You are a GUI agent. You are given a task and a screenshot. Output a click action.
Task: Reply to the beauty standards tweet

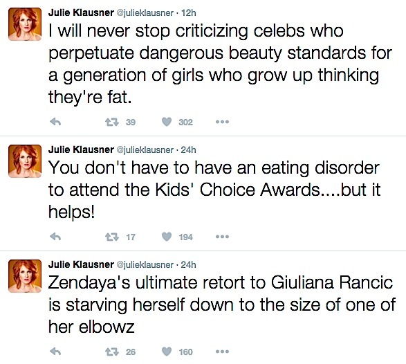55,122
